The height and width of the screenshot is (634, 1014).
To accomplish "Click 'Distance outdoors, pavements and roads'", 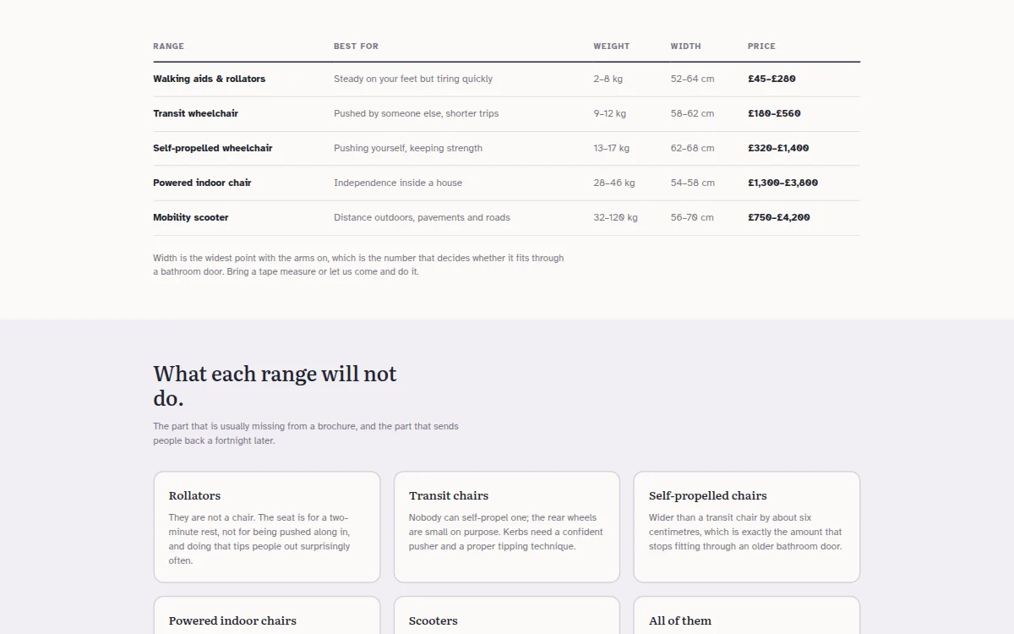I will tap(422, 217).
